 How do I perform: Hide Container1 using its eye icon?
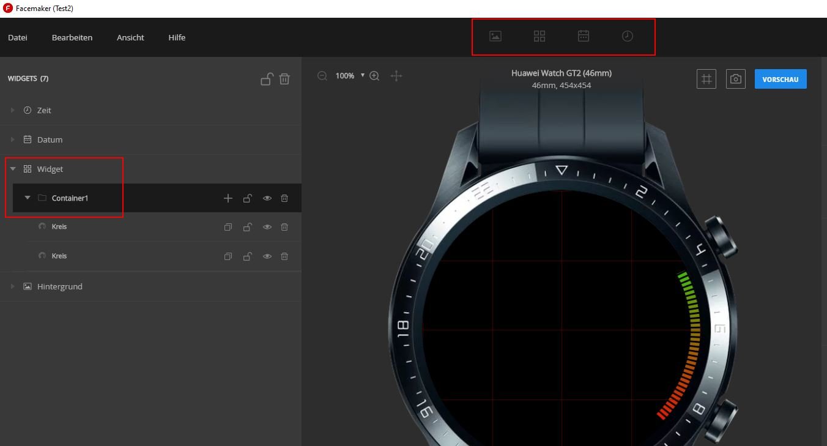[x=267, y=198]
